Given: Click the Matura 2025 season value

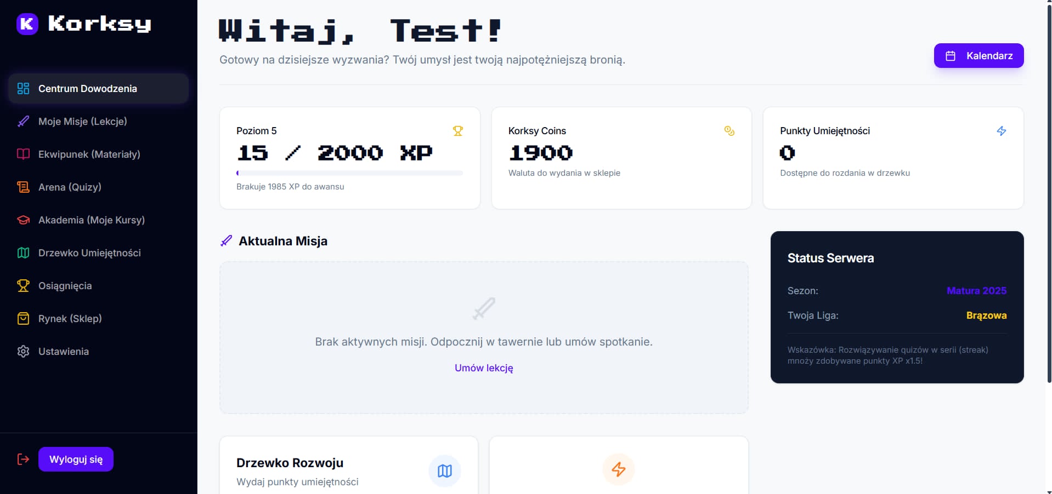Looking at the screenshot, I should [976, 291].
